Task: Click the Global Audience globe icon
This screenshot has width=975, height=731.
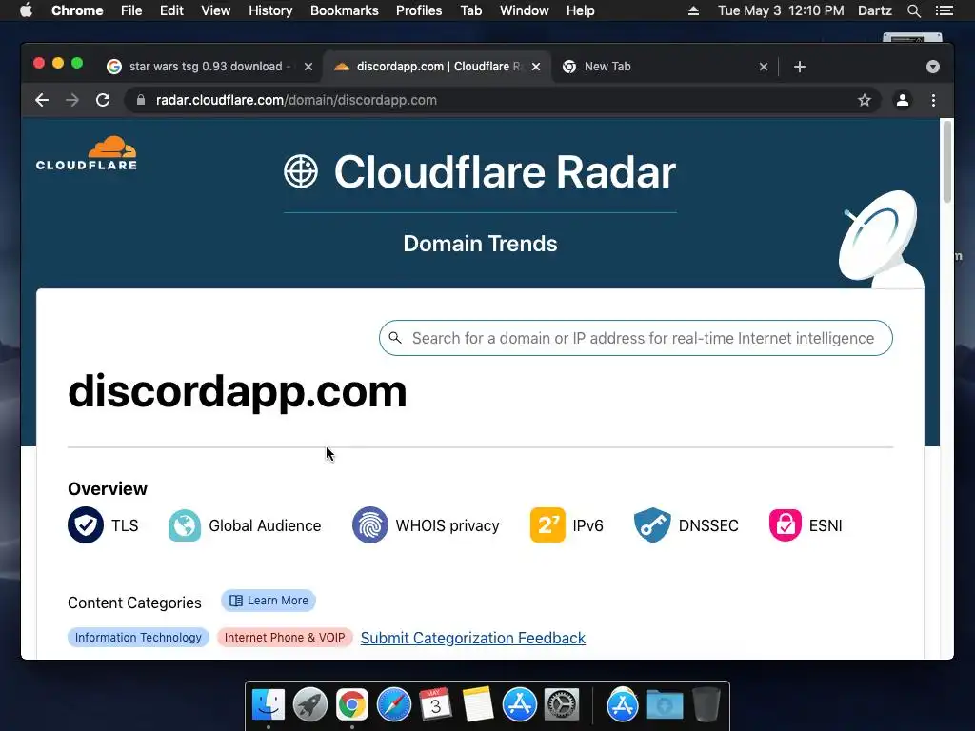Action: [x=185, y=525]
